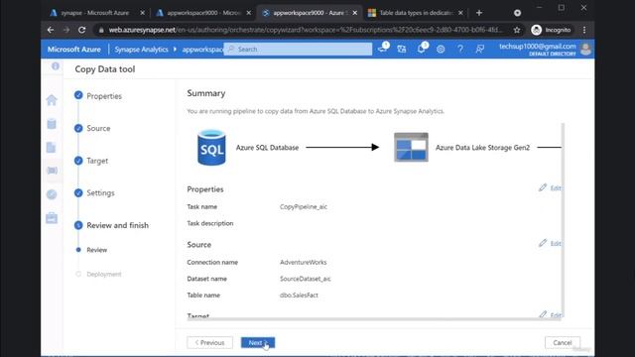Click Microsoft Azure header logo text
The width and height of the screenshot is (635, 357).
[74, 49]
